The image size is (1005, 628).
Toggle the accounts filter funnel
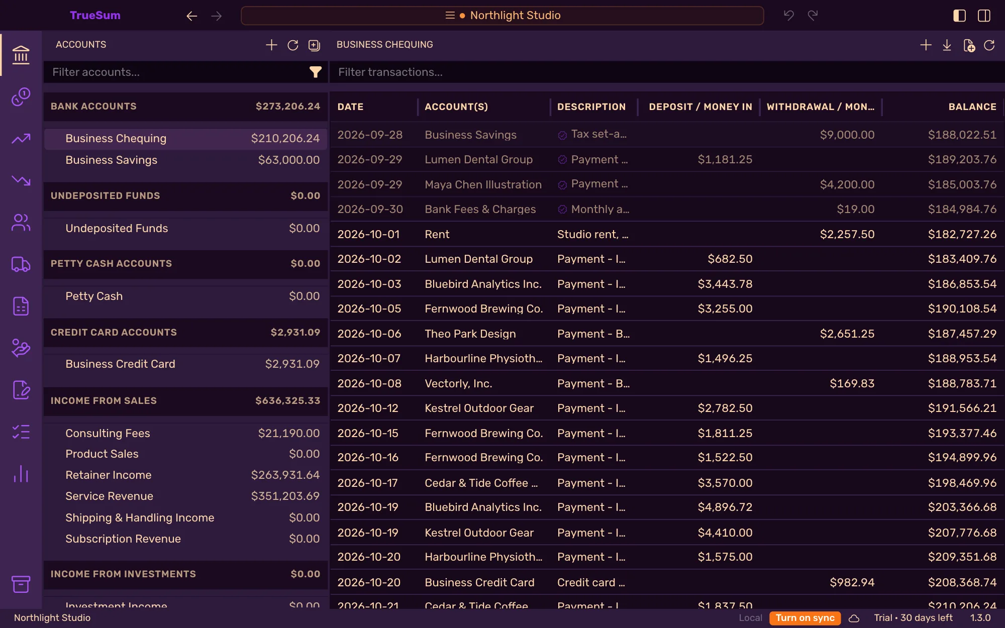pyautogui.click(x=316, y=72)
